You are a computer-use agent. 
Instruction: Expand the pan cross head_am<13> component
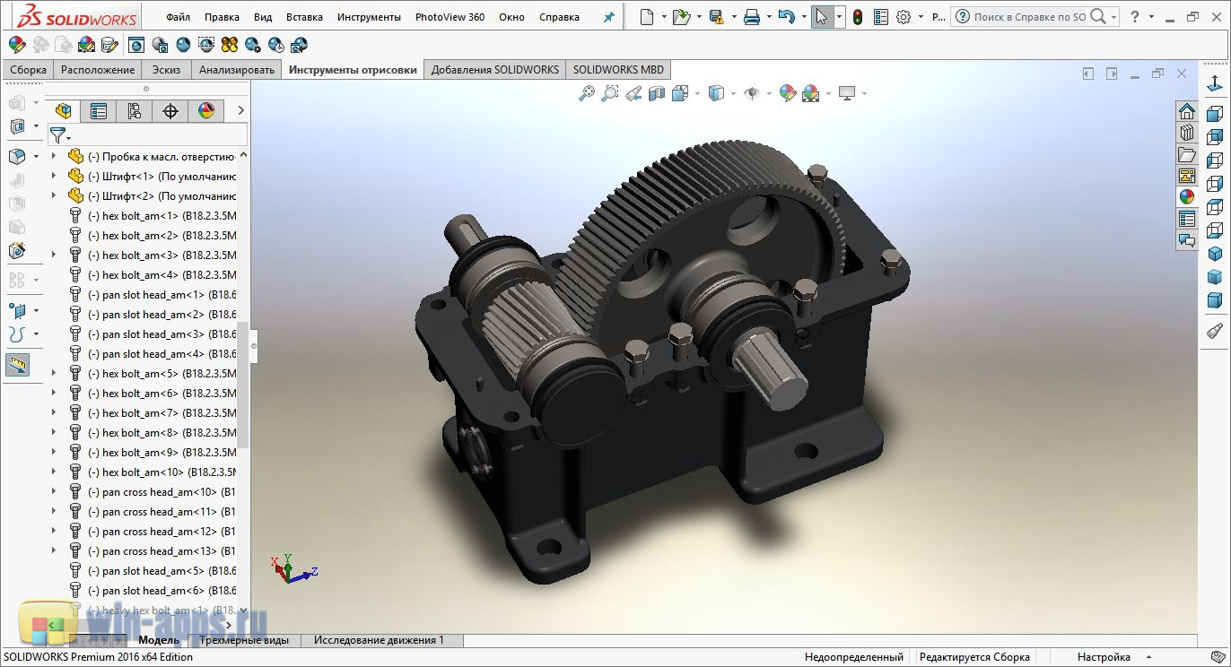coord(54,550)
